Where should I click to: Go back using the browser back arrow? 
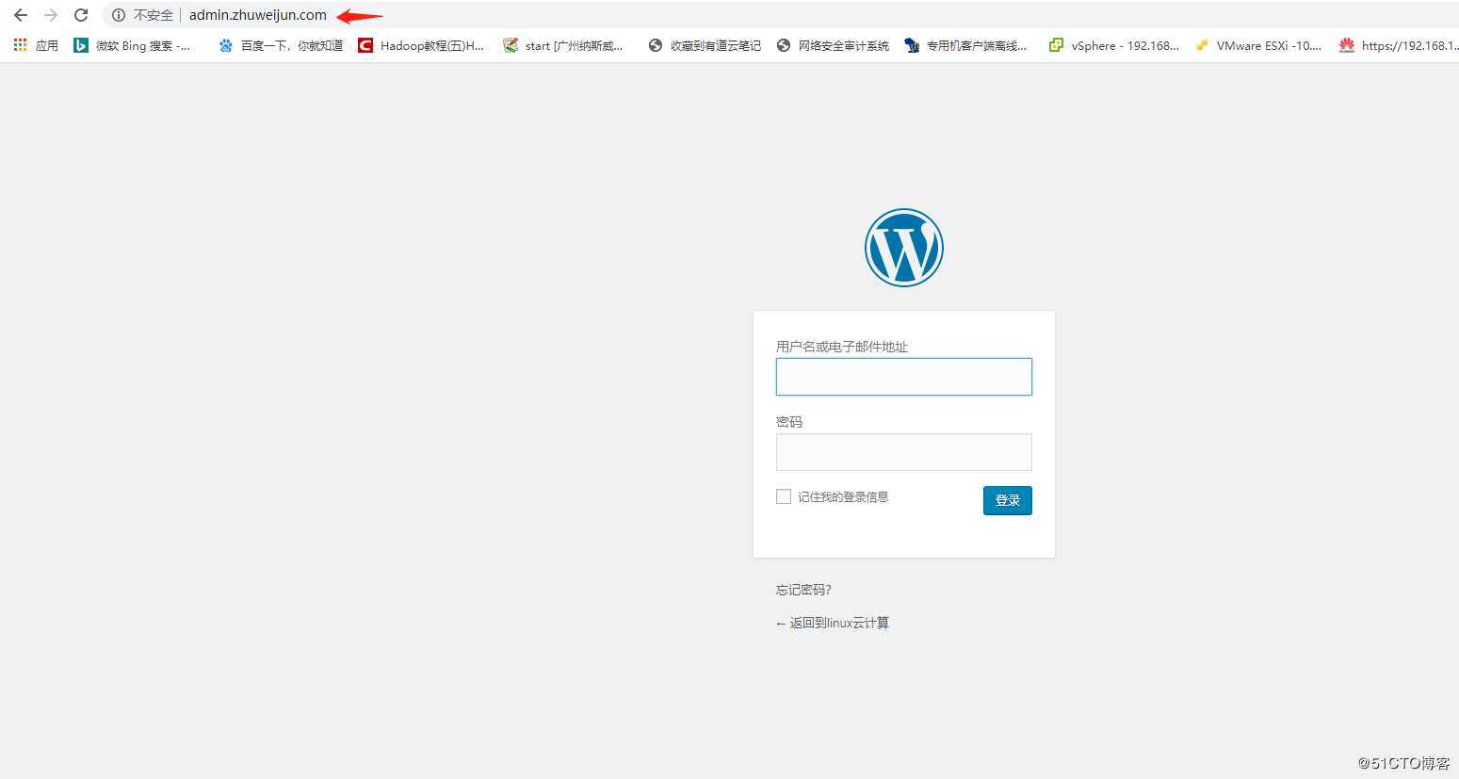pyautogui.click(x=21, y=15)
